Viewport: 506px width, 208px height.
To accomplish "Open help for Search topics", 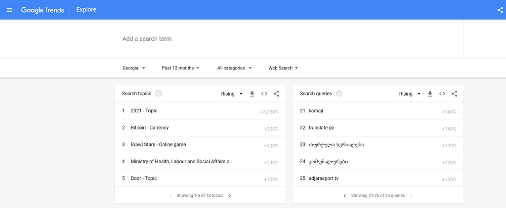I will (x=159, y=94).
